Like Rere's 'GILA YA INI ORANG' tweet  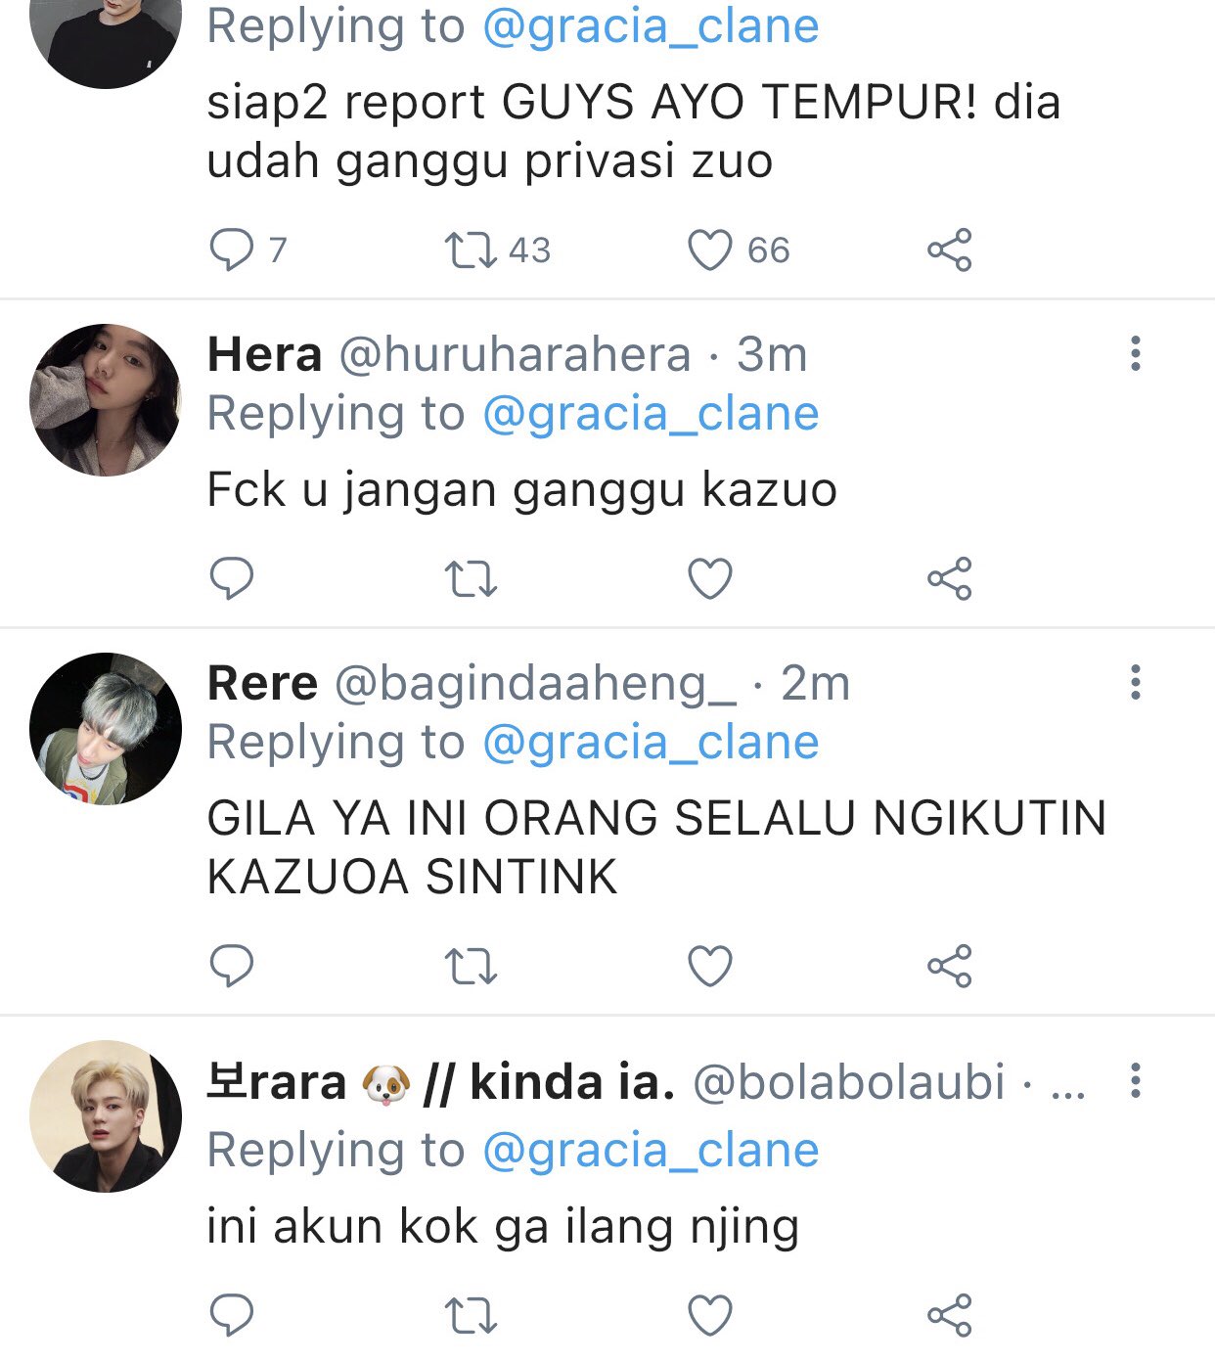pyautogui.click(x=709, y=967)
